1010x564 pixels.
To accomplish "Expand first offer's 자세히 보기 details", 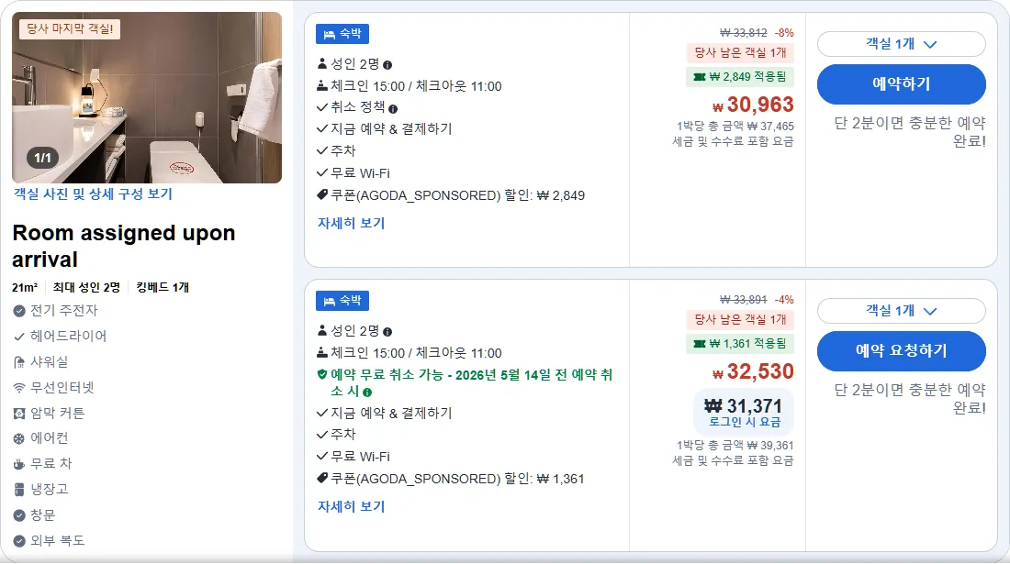I will pyautogui.click(x=351, y=223).
